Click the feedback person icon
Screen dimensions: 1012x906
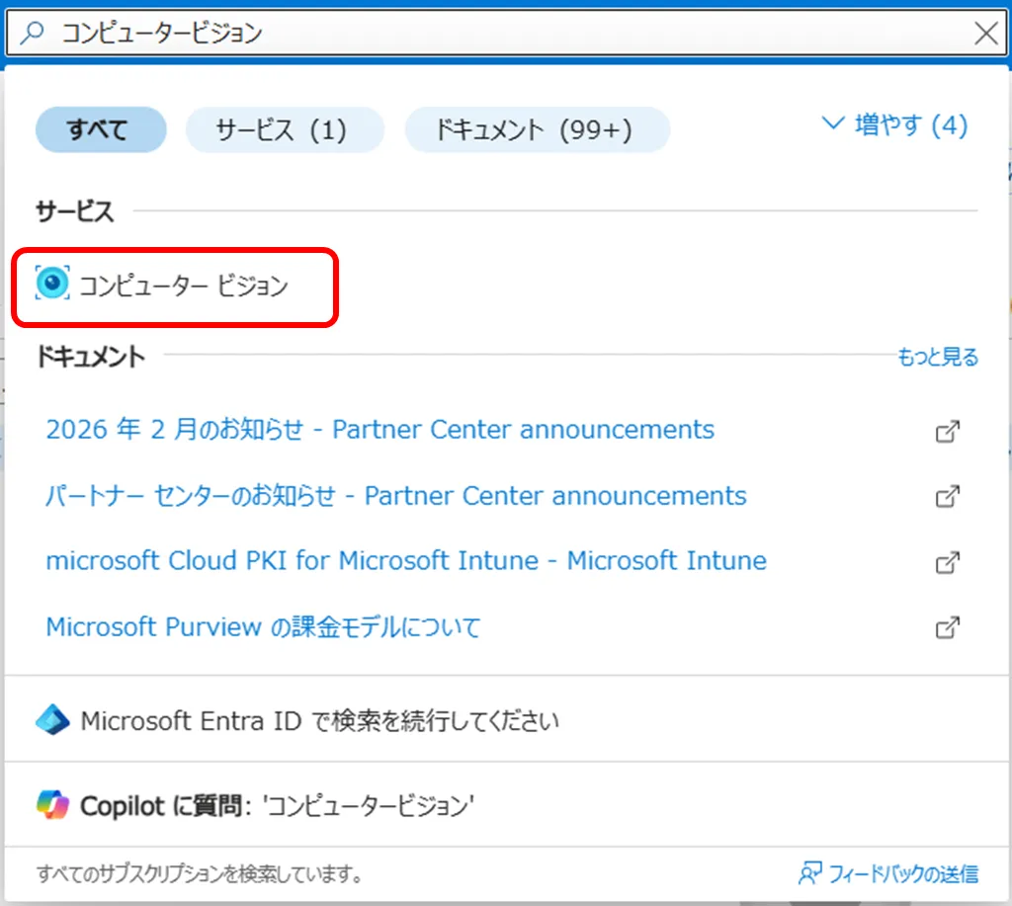point(810,873)
